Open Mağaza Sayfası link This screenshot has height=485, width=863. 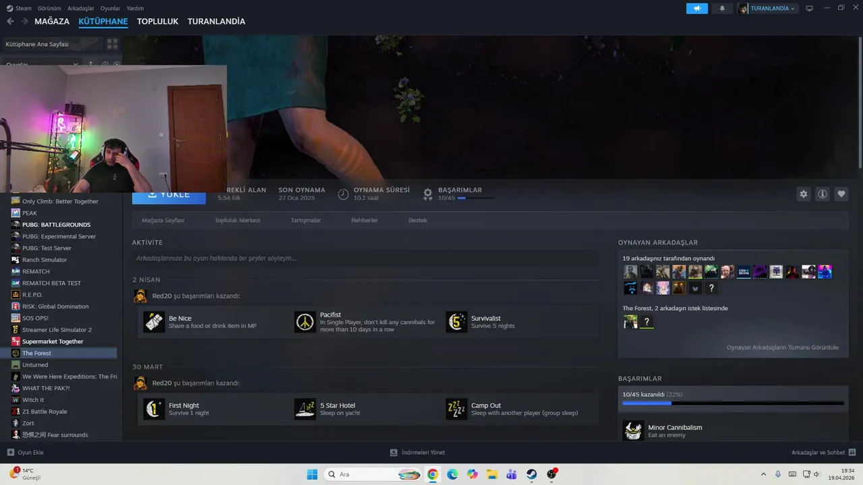[x=163, y=220]
